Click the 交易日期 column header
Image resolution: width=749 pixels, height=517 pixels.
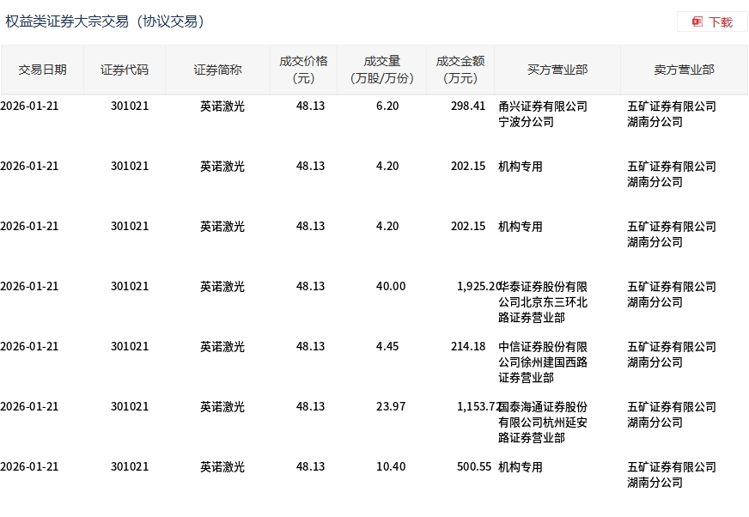point(42,70)
